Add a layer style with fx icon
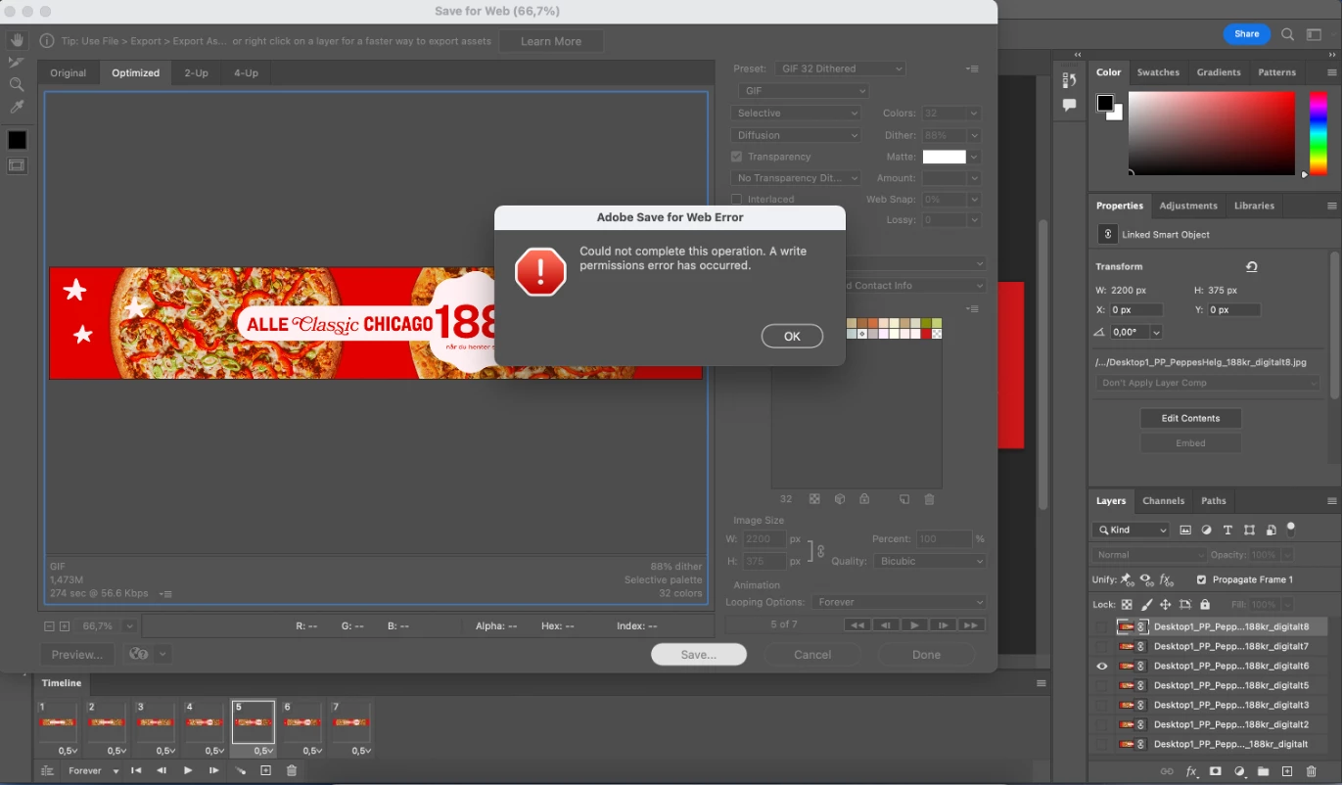 pyautogui.click(x=1191, y=771)
